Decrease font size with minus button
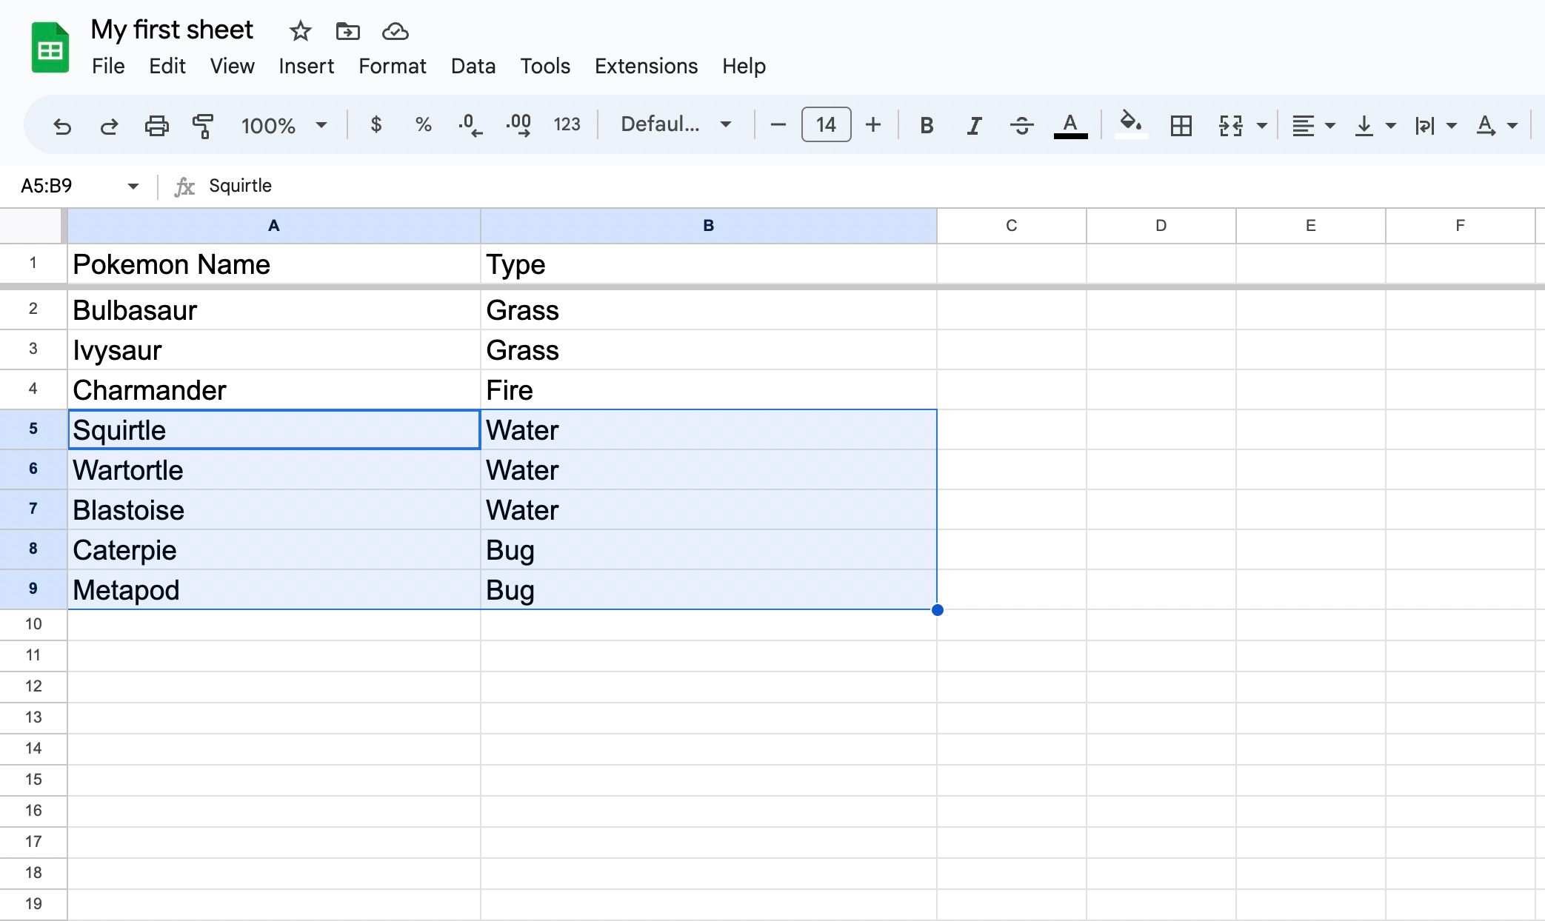This screenshot has width=1545, height=921. (778, 124)
